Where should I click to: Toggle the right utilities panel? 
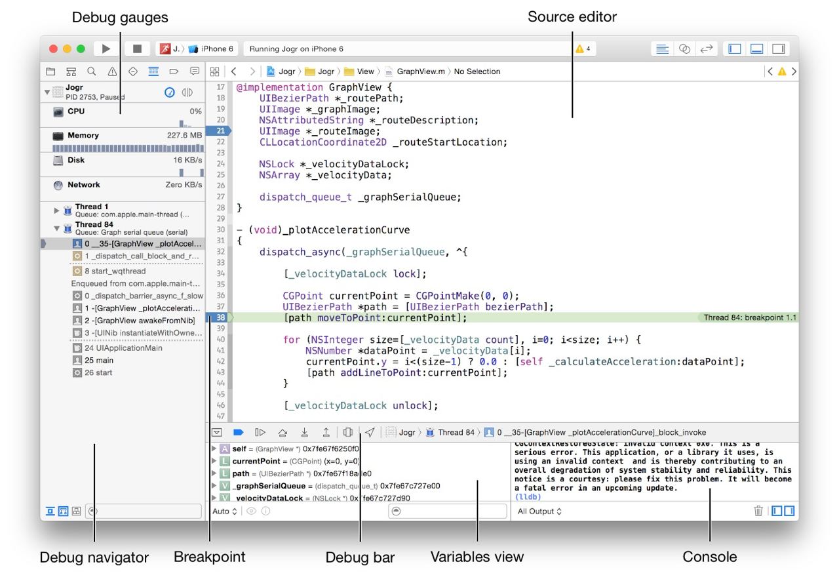[779, 49]
